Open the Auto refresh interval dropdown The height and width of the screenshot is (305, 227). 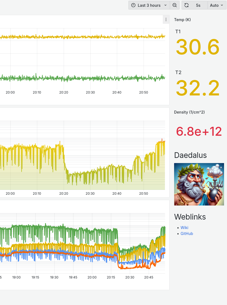pyautogui.click(x=217, y=5)
